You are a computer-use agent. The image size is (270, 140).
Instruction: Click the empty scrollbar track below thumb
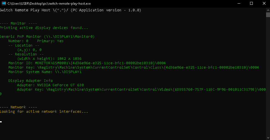point(268,76)
